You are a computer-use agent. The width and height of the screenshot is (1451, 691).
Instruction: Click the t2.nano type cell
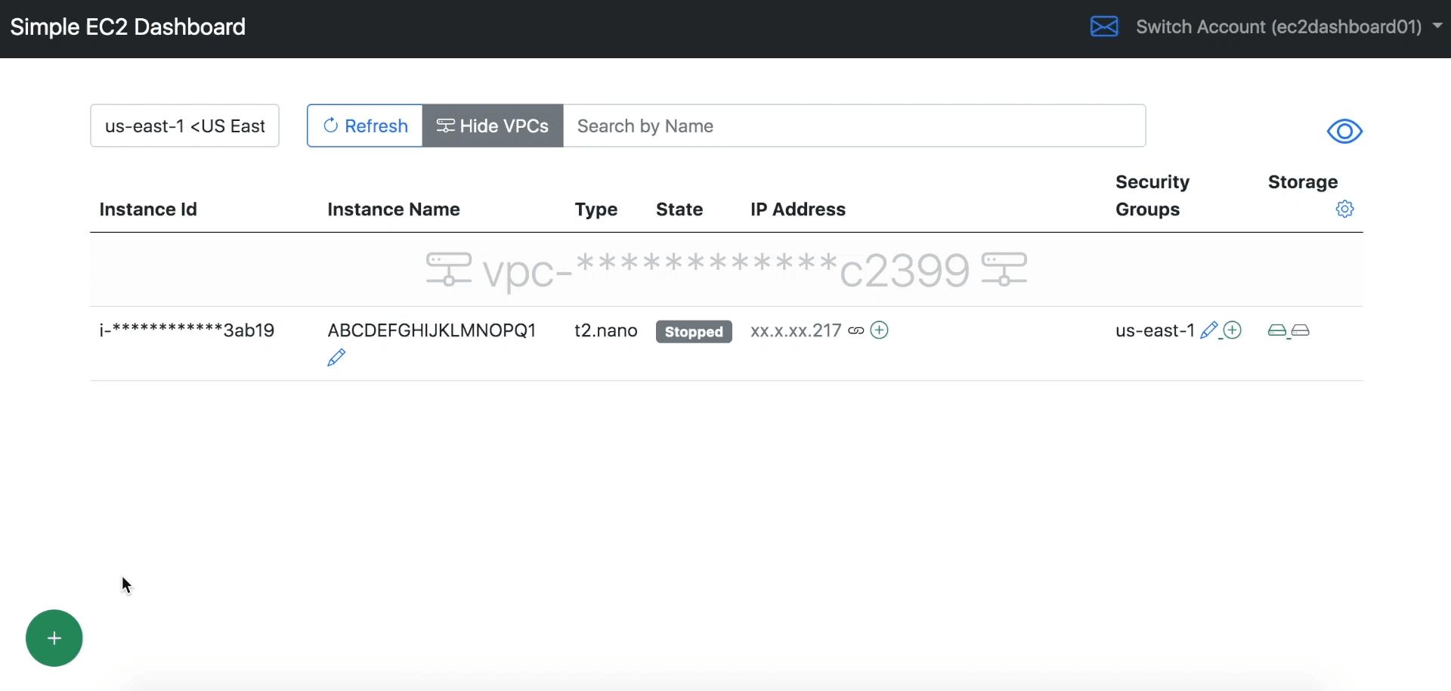coord(606,330)
